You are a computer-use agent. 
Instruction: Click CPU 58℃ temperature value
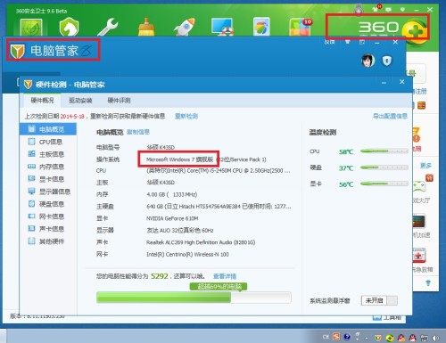346,151
